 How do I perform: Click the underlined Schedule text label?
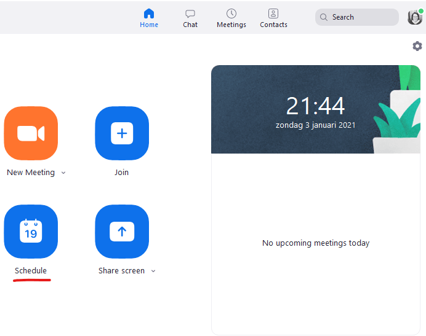[31, 271]
